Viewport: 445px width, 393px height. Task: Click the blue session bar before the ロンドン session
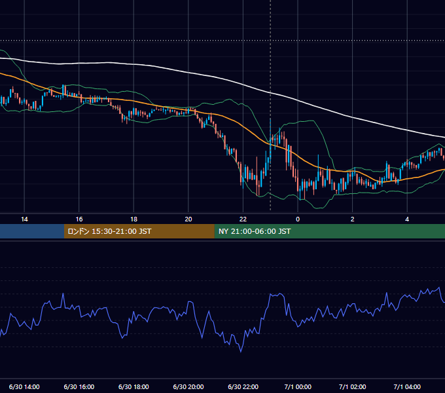coord(32,231)
